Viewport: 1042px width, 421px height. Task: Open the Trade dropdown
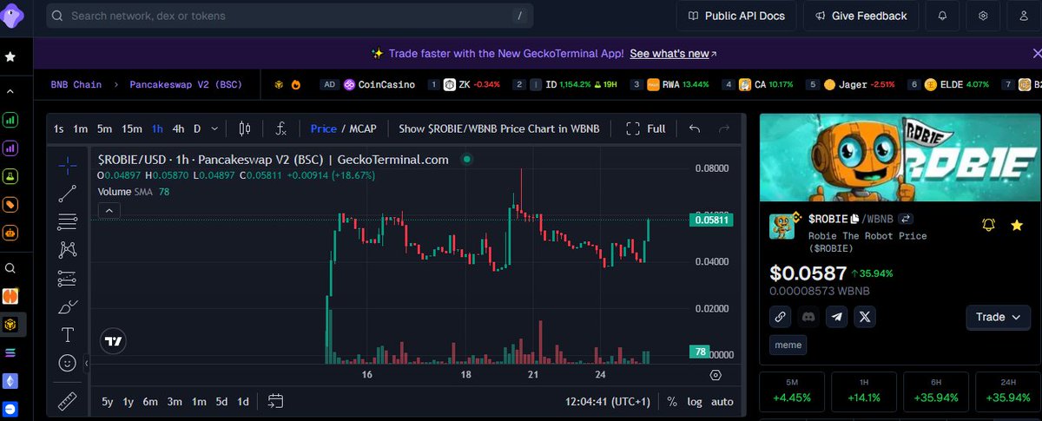pos(998,317)
